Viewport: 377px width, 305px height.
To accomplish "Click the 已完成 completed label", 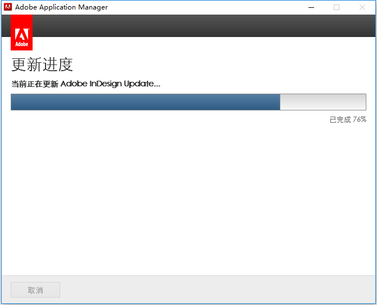I will [x=340, y=119].
